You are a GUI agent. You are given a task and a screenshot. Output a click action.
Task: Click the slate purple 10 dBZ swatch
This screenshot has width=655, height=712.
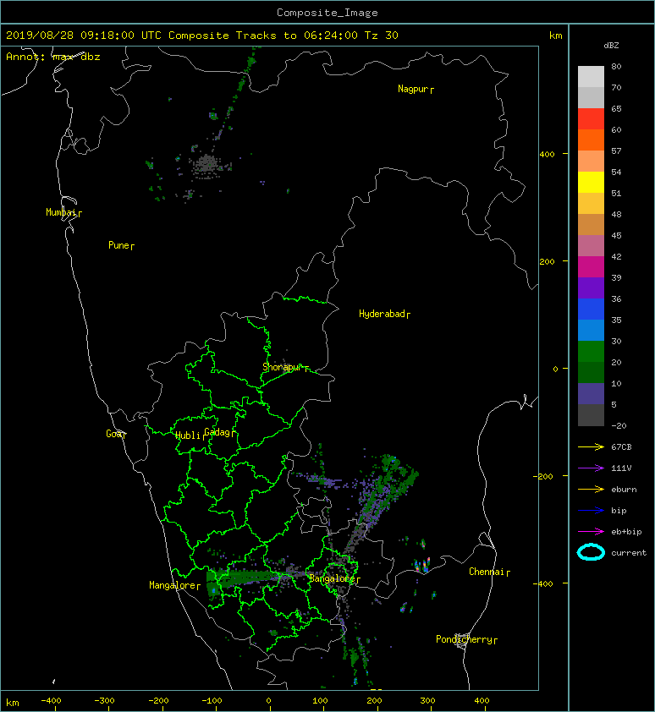pos(591,394)
